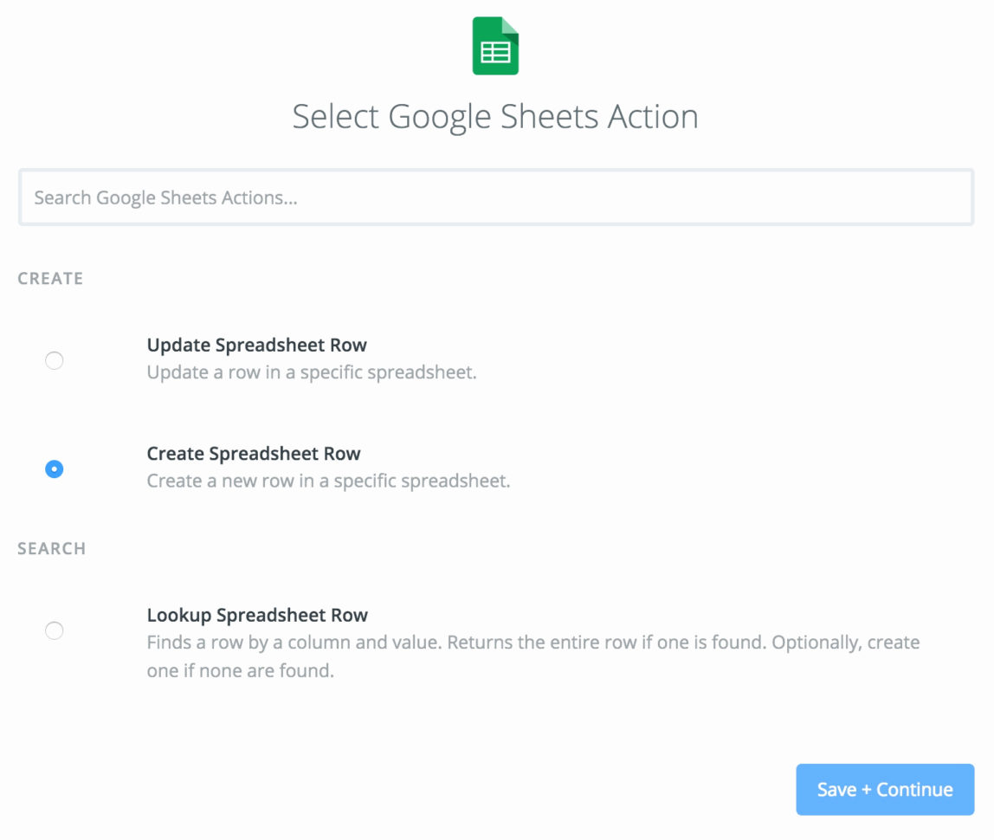The height and width of the screenshot is (840, 994).
Task: Click the "Lookup Spreadsheet Row" title text
Action: tap(257, 616)
